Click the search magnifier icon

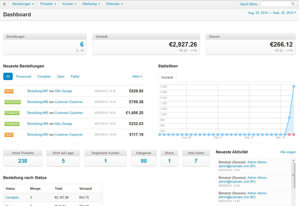tap(293, 4)
